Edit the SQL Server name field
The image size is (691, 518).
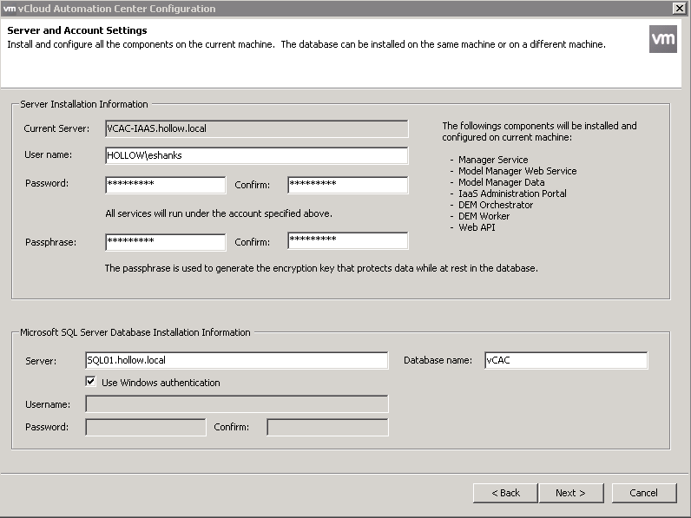point(236,360)
